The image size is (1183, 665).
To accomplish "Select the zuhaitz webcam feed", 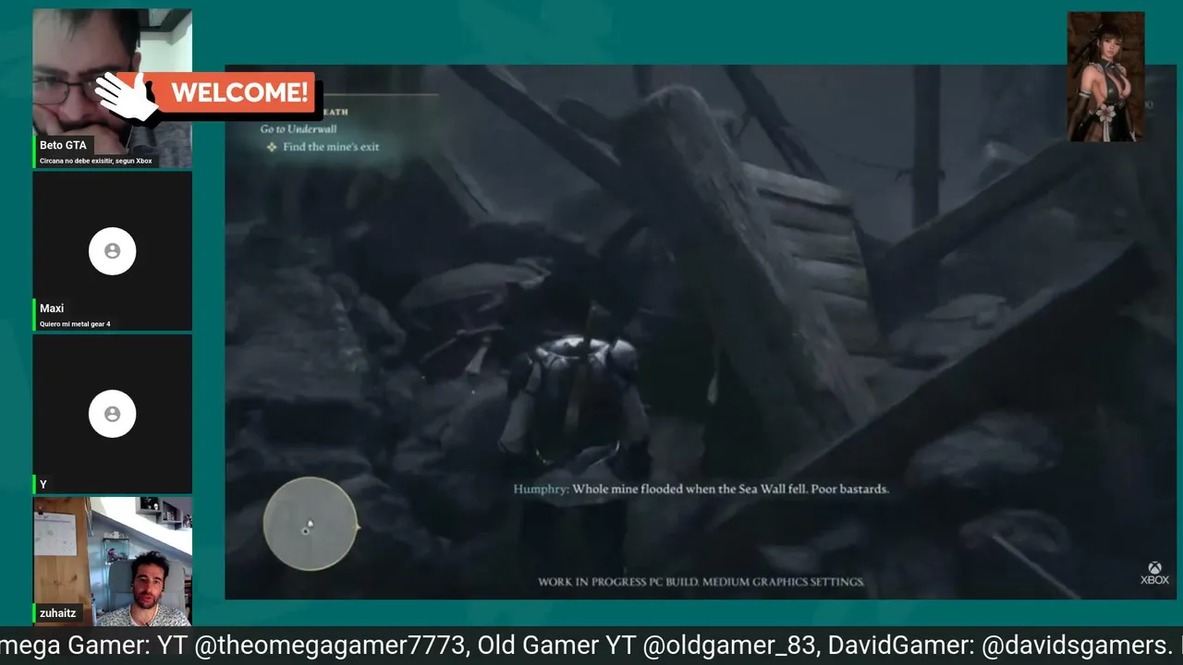I will tap(112, 562).
